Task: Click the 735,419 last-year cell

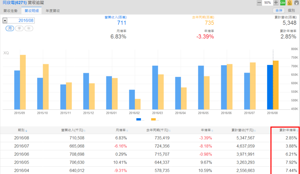Action: 162,138
